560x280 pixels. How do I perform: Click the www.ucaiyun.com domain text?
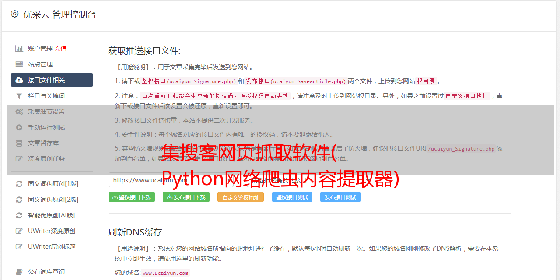[x=165, y=273]
